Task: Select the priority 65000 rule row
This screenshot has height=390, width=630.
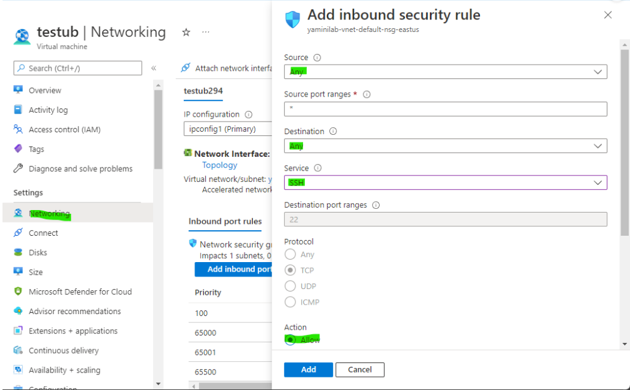Action: tap(230, 332)
